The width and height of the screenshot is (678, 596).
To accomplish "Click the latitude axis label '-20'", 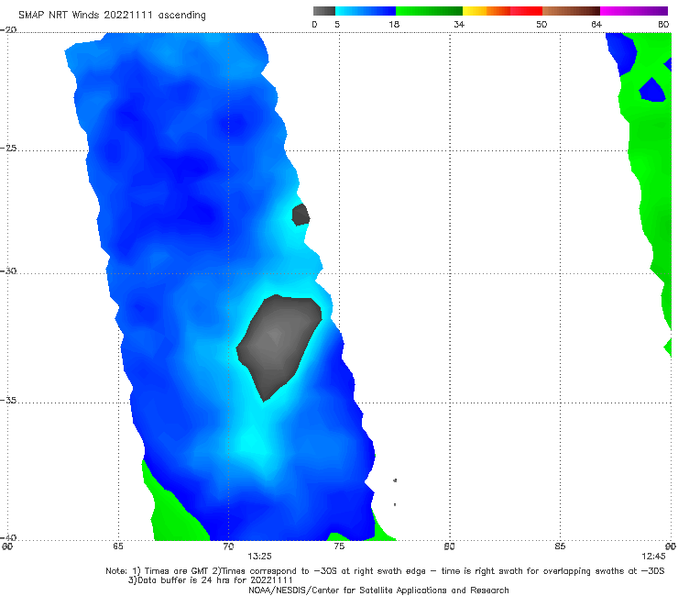I will coord(8,29).
